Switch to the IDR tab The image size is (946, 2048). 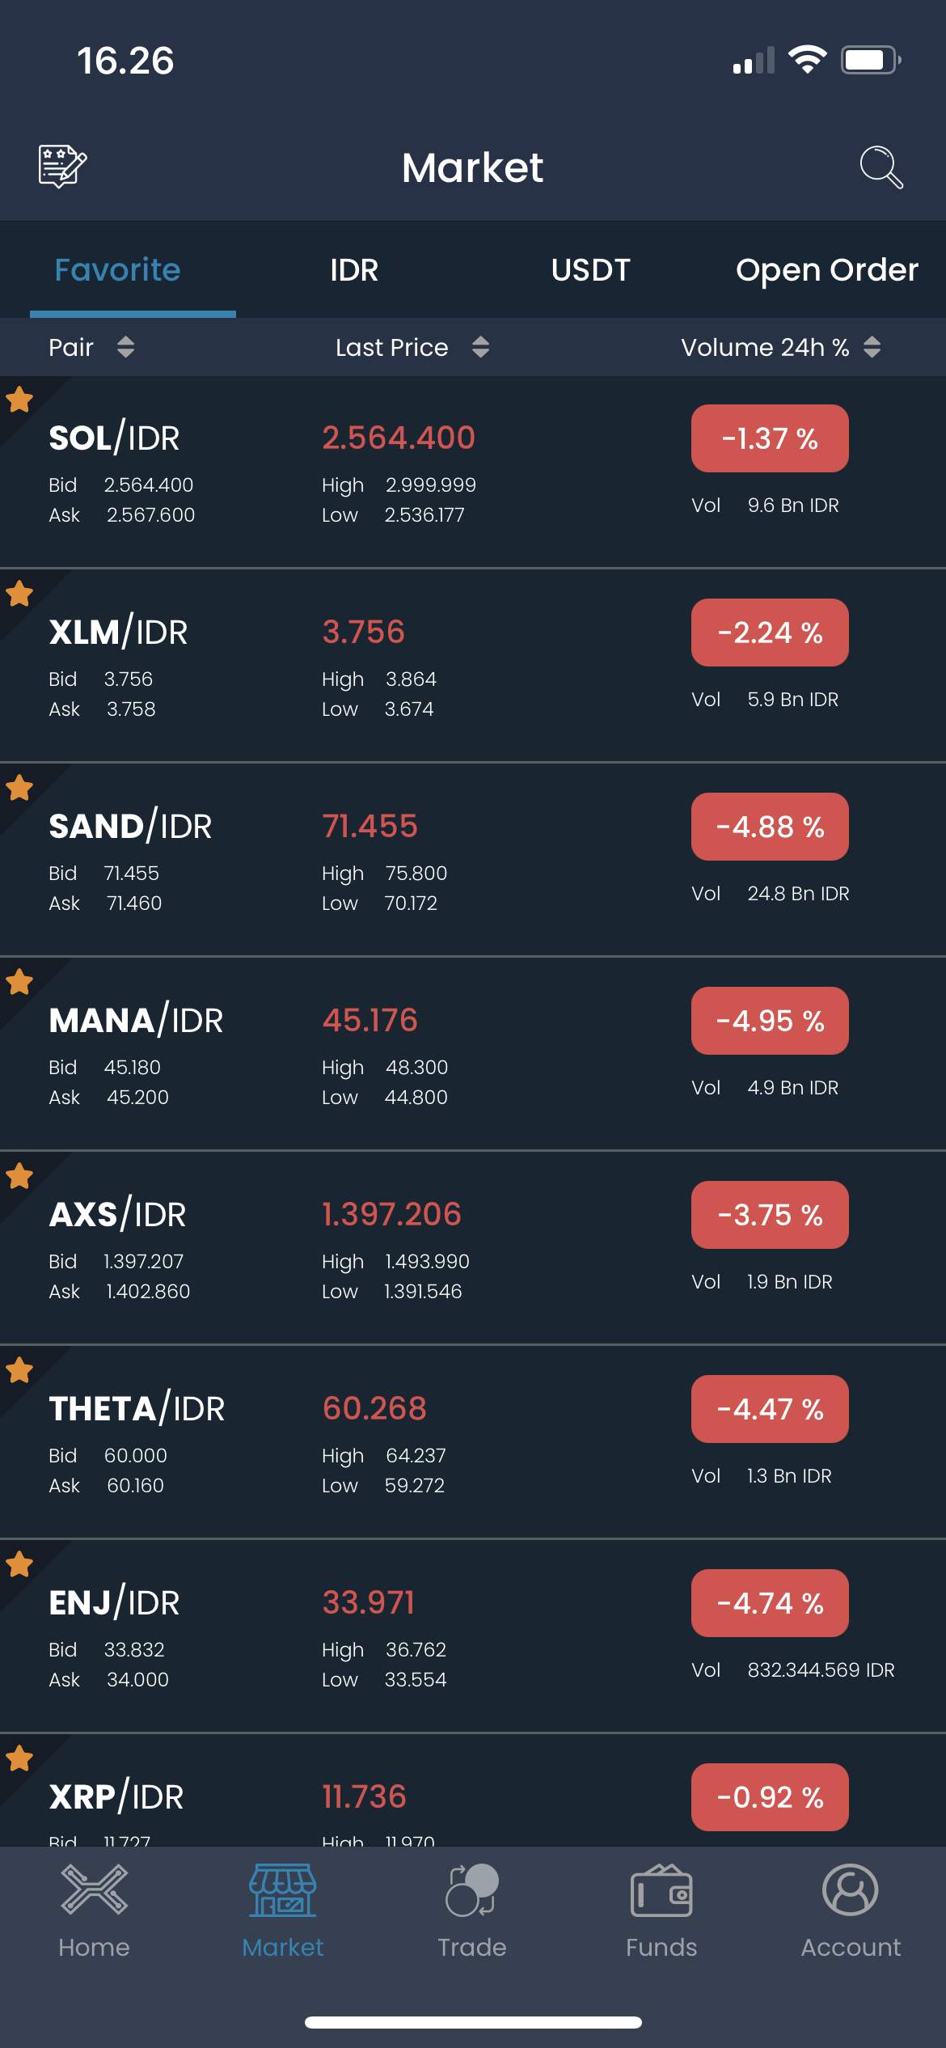(x=354, y=270)
